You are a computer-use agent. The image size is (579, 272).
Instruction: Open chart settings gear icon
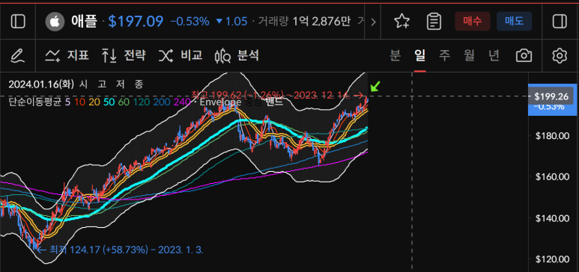tap(560, 55)
